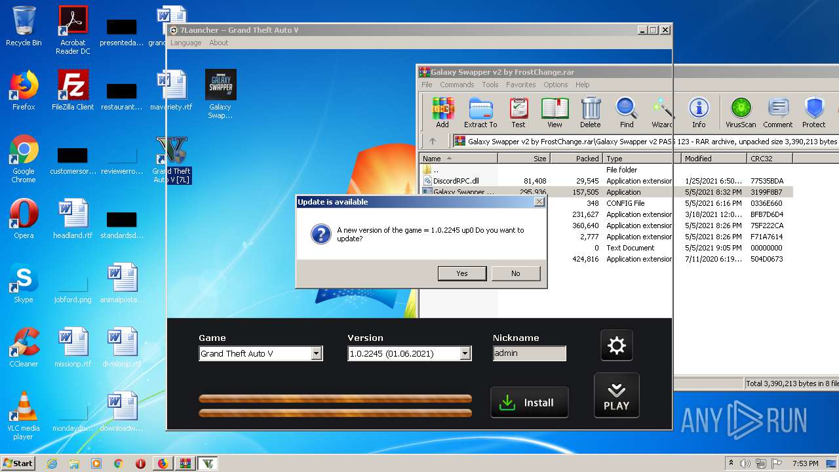The height and width of the screenshot is (472, 839).
Task: Confirm update with Yes
Action: (462, 273)
